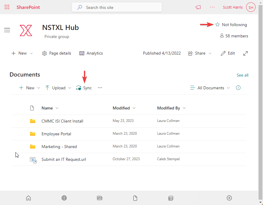
Task: Edit the page with pencil button
Action: tap(228, 53)
